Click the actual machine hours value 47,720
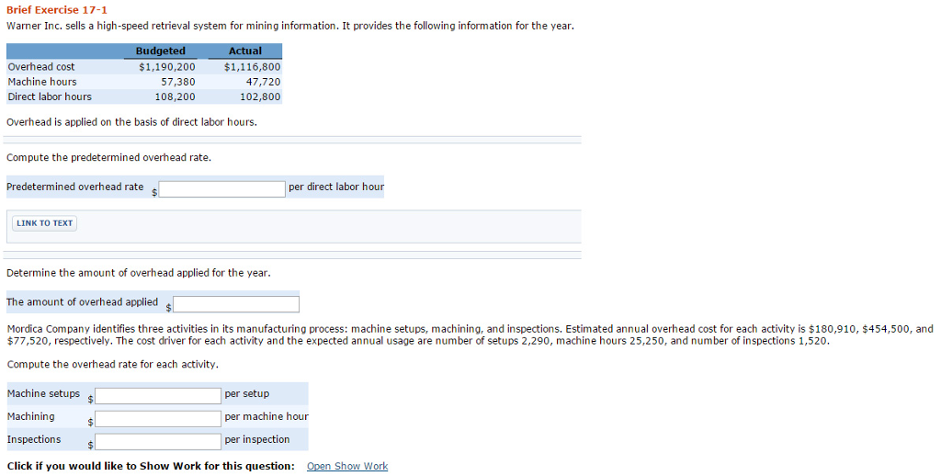 (x=263, y=82)
